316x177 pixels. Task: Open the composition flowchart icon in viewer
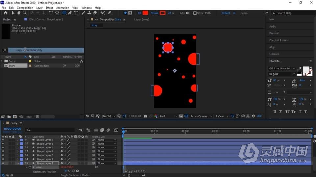coord(248,116)
